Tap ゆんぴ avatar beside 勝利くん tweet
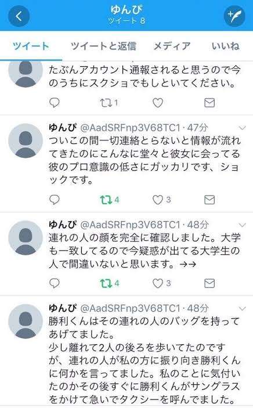The height and width of the screenshot is (408, 253). tap(26, 321)
